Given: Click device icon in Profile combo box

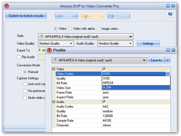Looking at the screenshot, I should point(55,60).
